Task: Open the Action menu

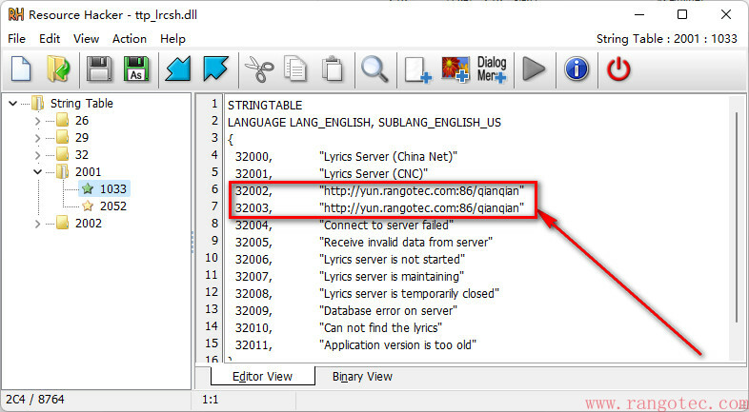Action: [x=130, y=39]
